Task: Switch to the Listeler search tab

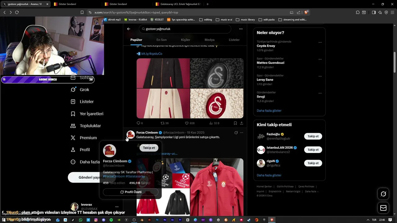Action: point(234,40)
